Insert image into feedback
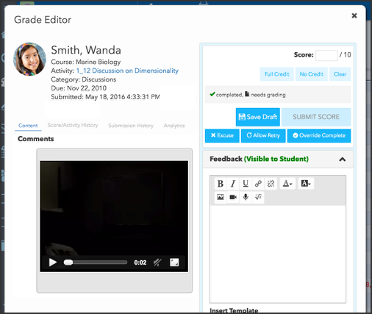The width and height of the screenshot is (372, 314). [221, 197]
